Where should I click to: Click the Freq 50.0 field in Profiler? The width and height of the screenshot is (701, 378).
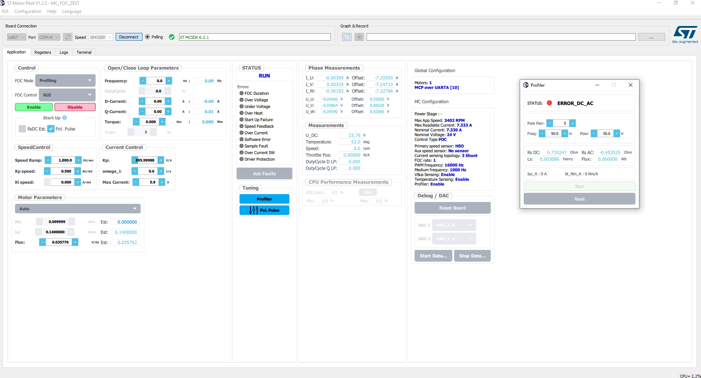[x=554, y=134]
